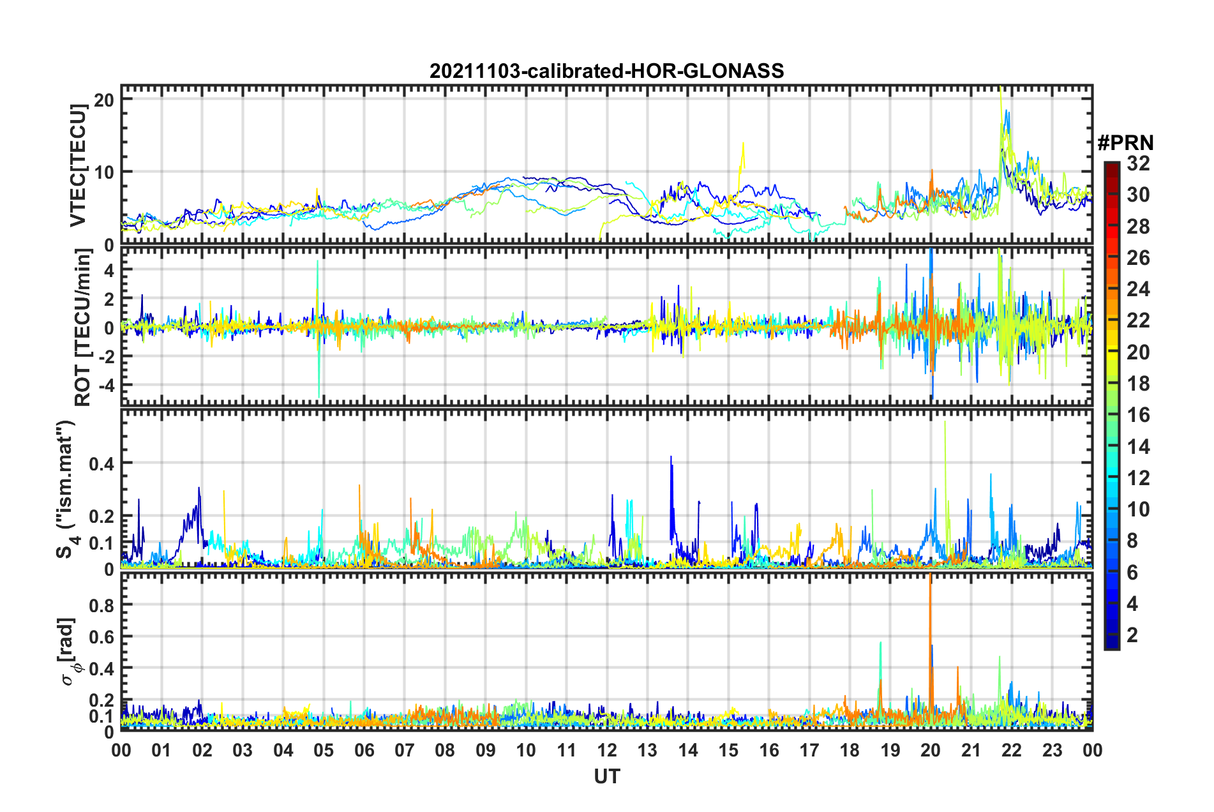This screenshot has width=1214, height=812.
Task: Click the 06 hour tick label
Action: tap(364, 750)
